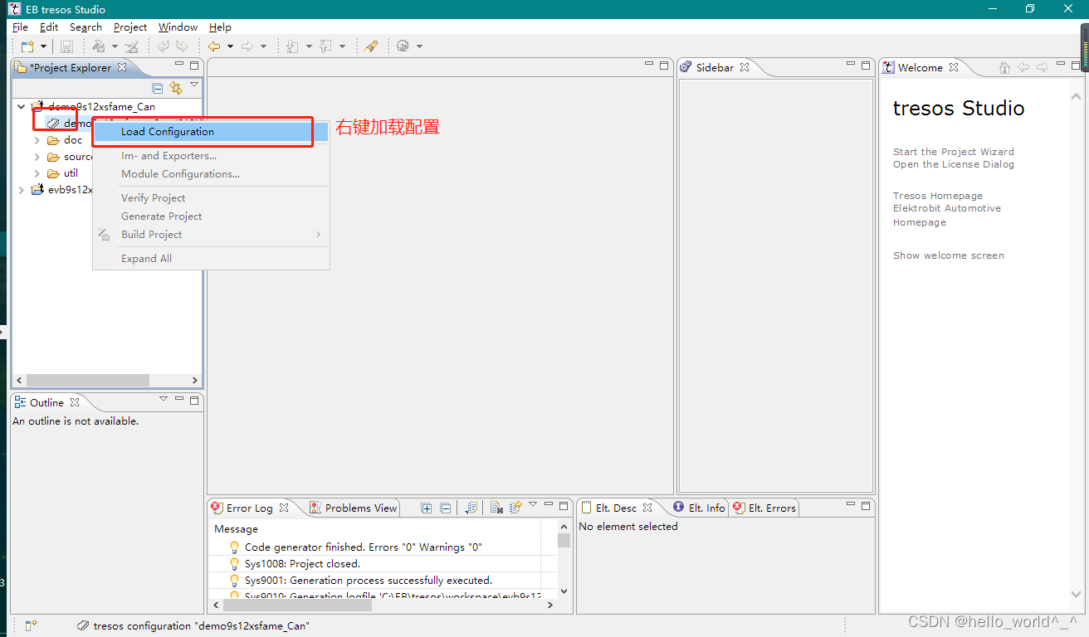Click the yellow Back arrow icon

[x=214, y=46]
